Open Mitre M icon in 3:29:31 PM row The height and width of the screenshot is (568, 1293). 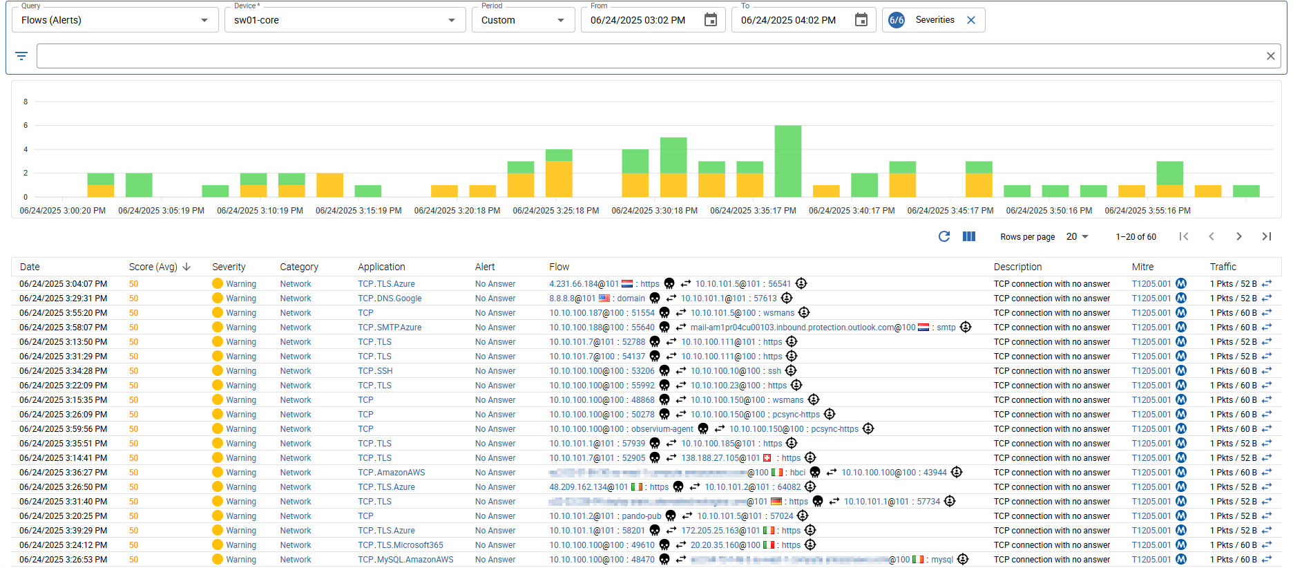point(1181,298)
